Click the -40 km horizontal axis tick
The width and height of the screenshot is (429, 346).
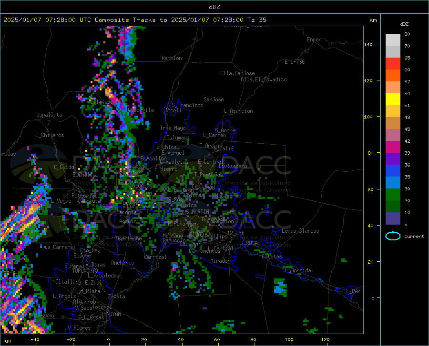35,339
